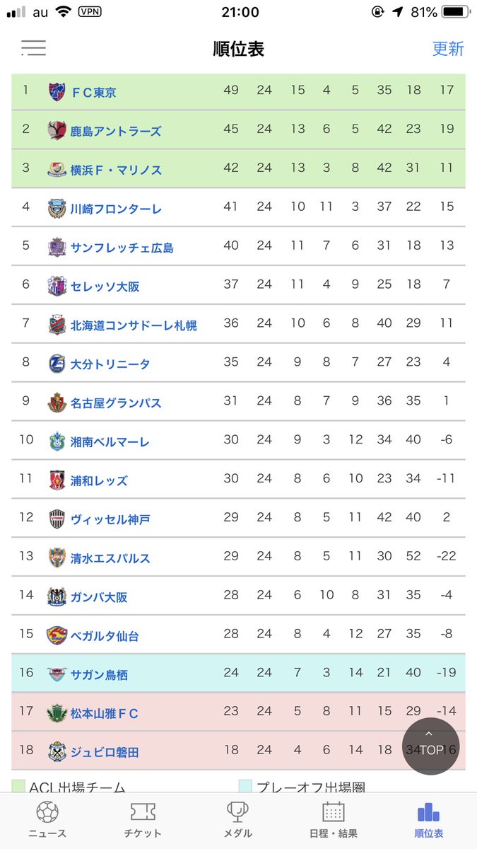This screenshot has height=849, width=477.
Task: Tap the 川崎フロンターレ team emblem
Action: tap(57, 208)
